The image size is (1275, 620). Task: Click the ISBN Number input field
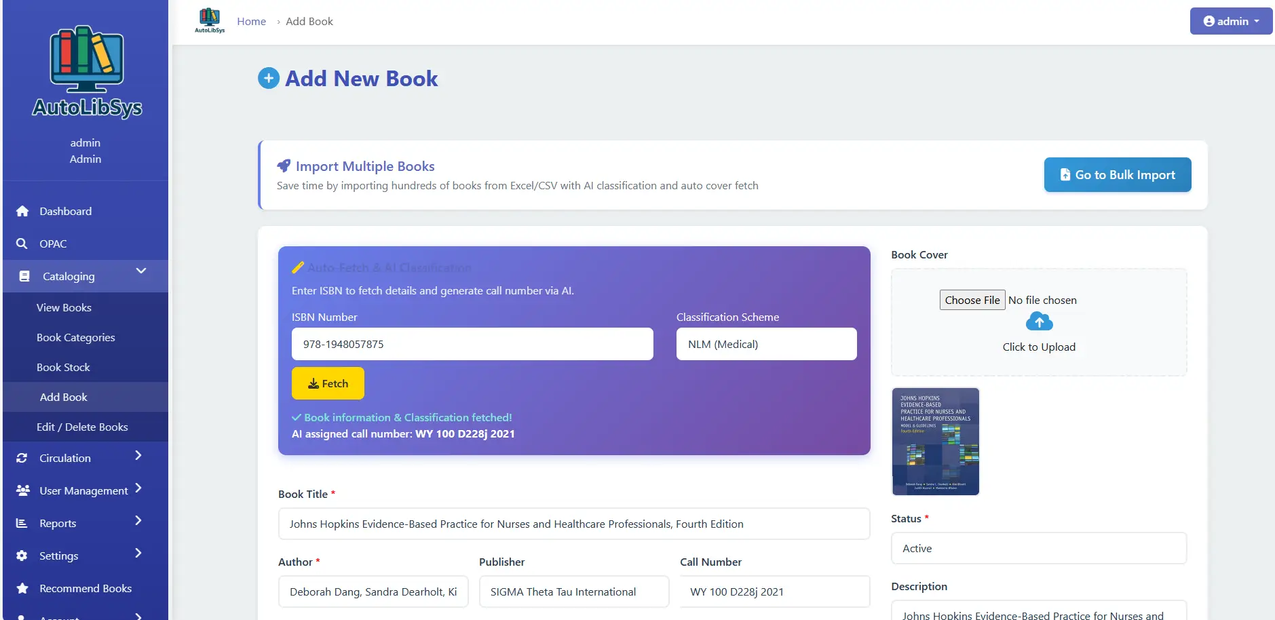coord(472,344)
